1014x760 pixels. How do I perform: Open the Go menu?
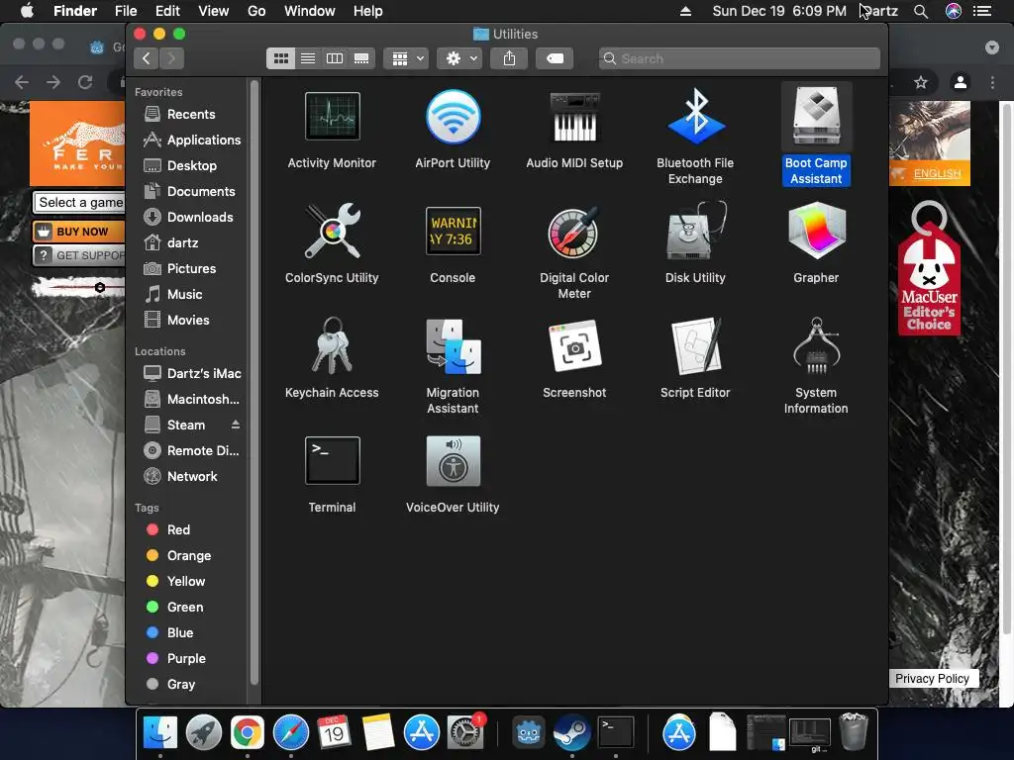pyautogui.click(x=256, y=11)
